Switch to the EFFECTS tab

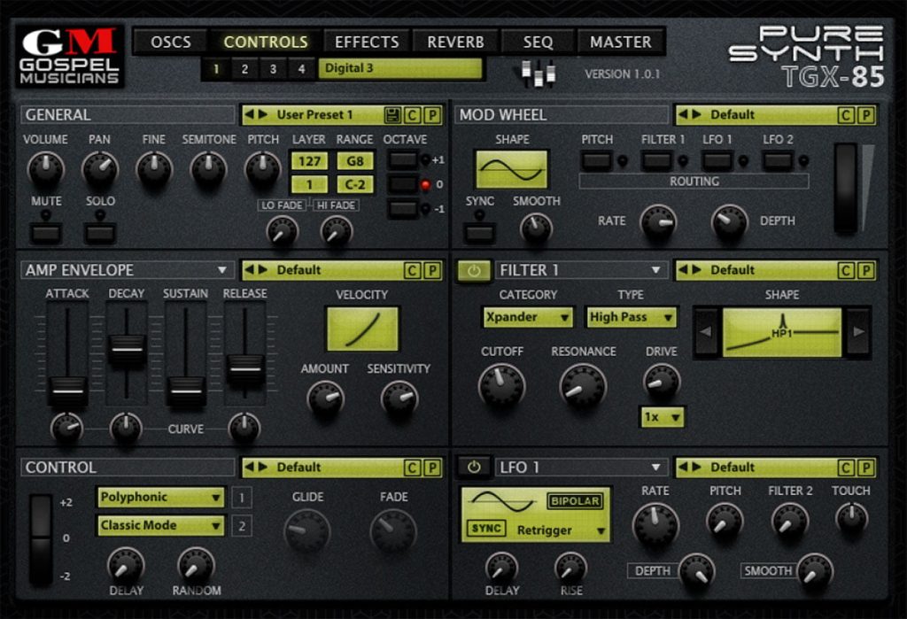click(x=367, y=42)
